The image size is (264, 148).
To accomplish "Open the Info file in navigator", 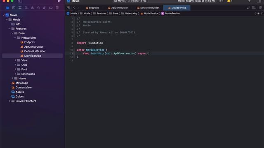I will click(16, 24).
